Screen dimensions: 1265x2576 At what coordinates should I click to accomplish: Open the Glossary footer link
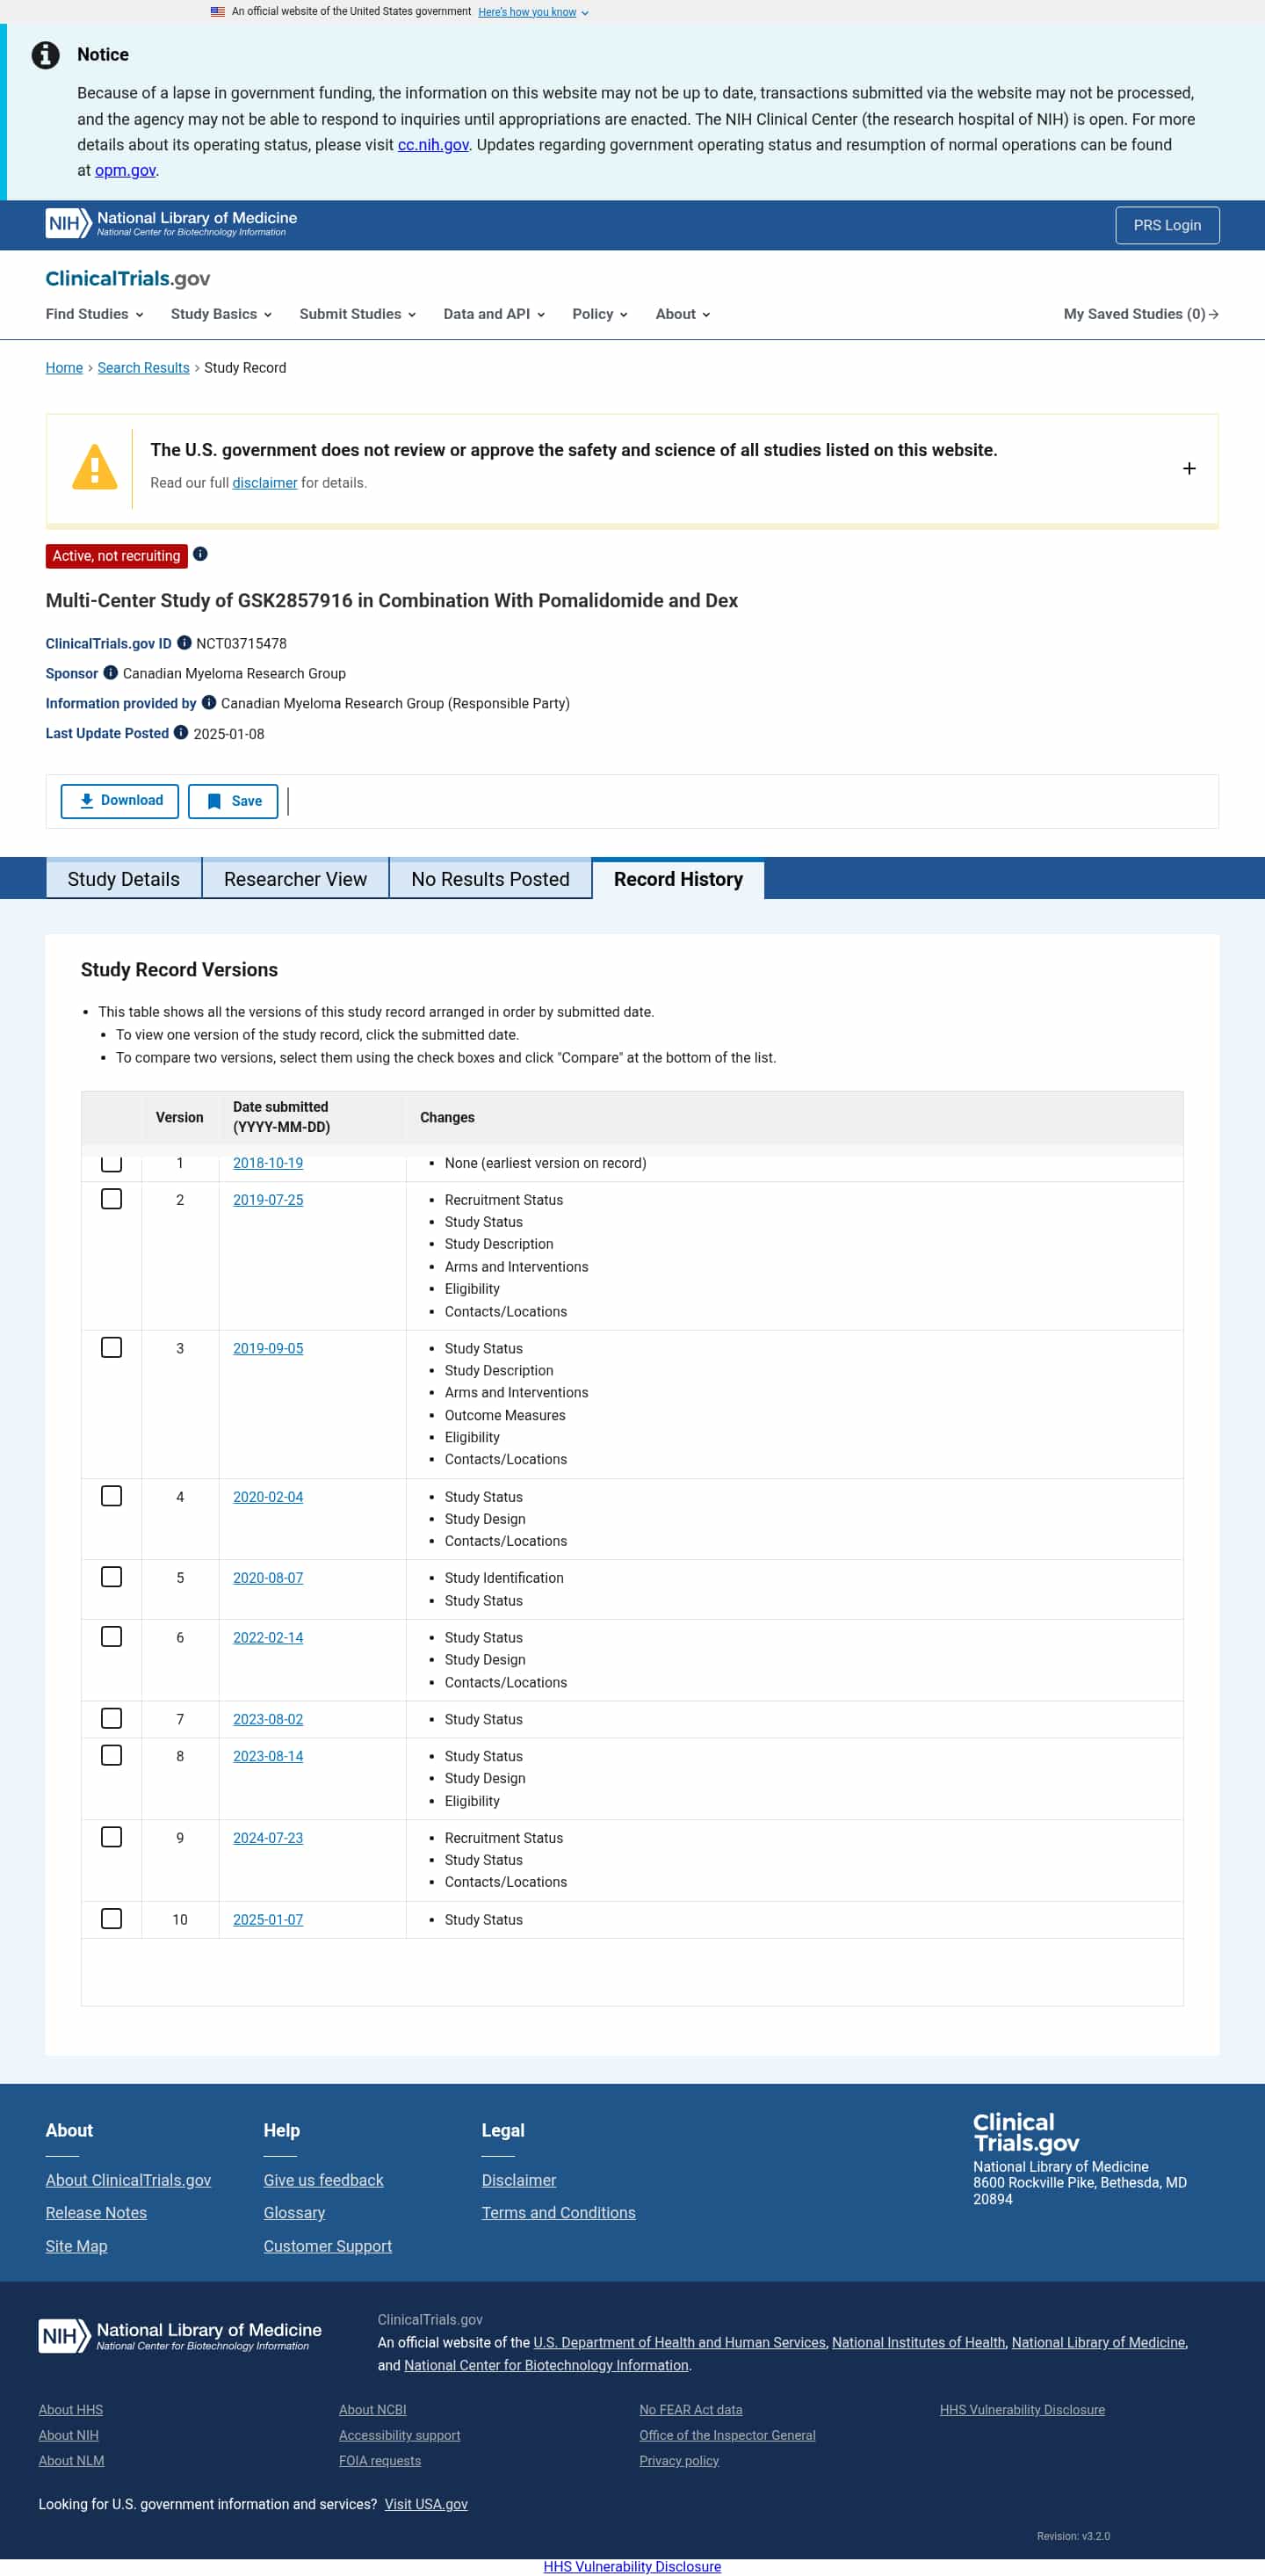[295, 2213]
